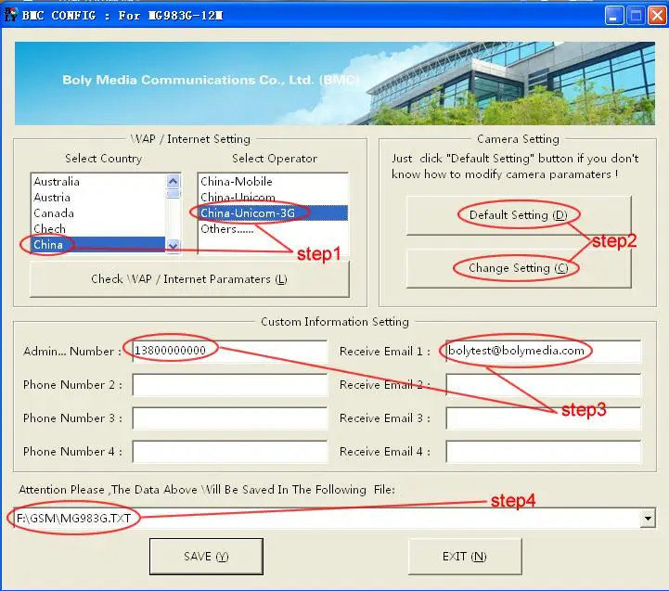Click the Admin Number input field

tap(230, 351)
